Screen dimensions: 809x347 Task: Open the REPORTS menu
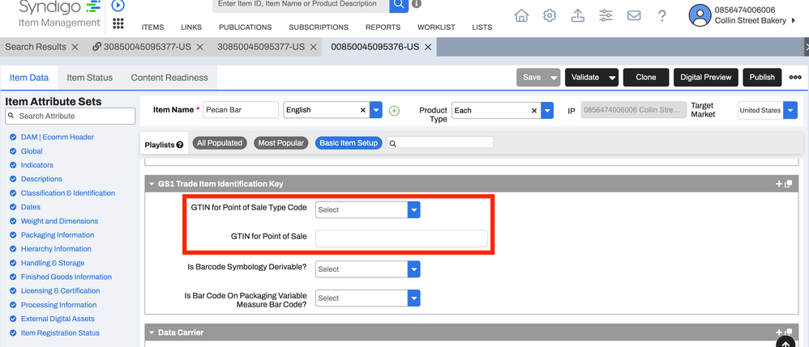click(383, 28)
